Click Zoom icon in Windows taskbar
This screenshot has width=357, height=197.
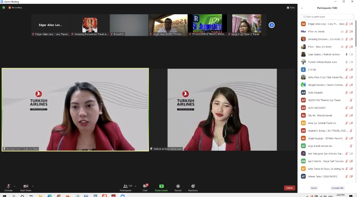(x=122, y=196)
